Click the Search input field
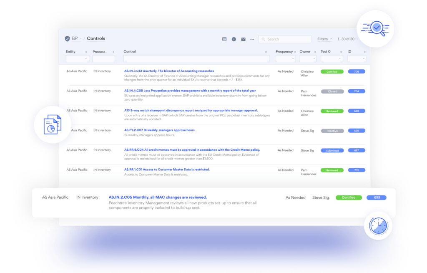Image resolution: width=427 pixels, height=273 pixels. point(285,39)
